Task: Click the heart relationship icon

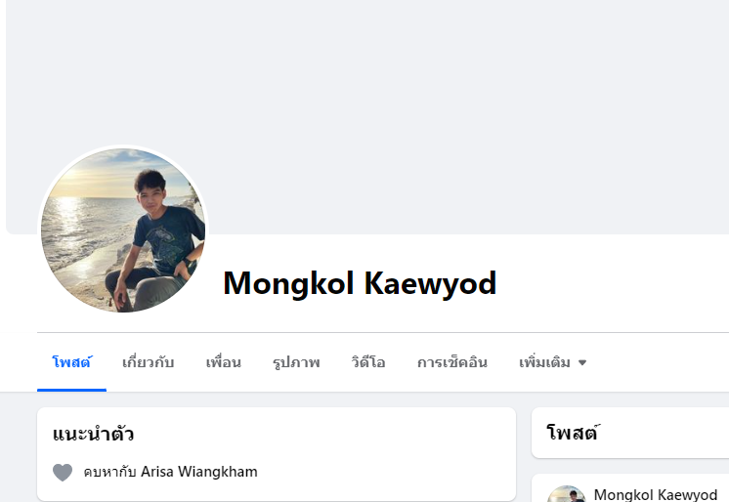Action: [63, 473]
